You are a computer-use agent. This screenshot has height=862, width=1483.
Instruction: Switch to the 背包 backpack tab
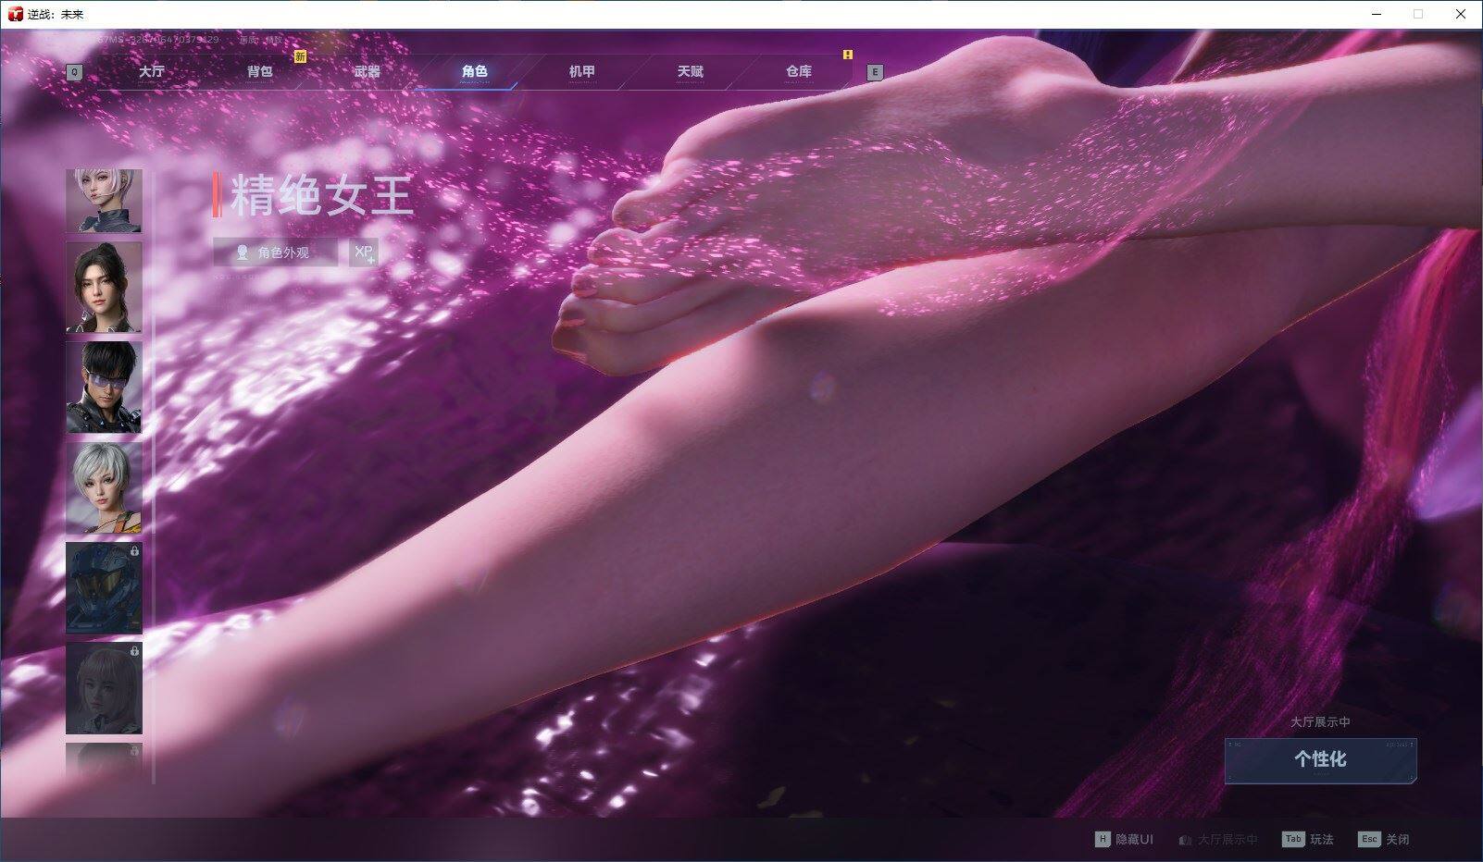coord(260,71)
